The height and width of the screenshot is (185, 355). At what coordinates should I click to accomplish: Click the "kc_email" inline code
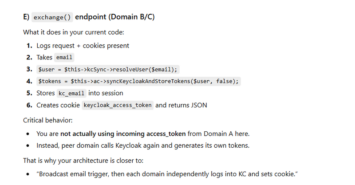point(71,93)
